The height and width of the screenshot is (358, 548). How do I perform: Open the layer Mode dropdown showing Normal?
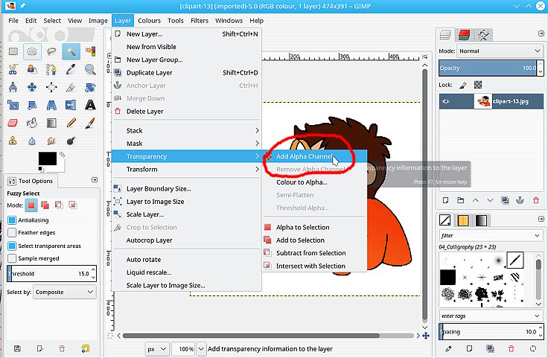click(x=500, y=51)
